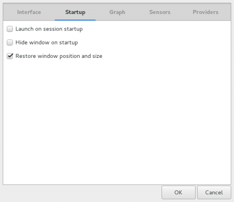Click the 'Restore window position and size' label
This screenshot has width=234, height=202.
pyautogui.click(x=59, y=56)
